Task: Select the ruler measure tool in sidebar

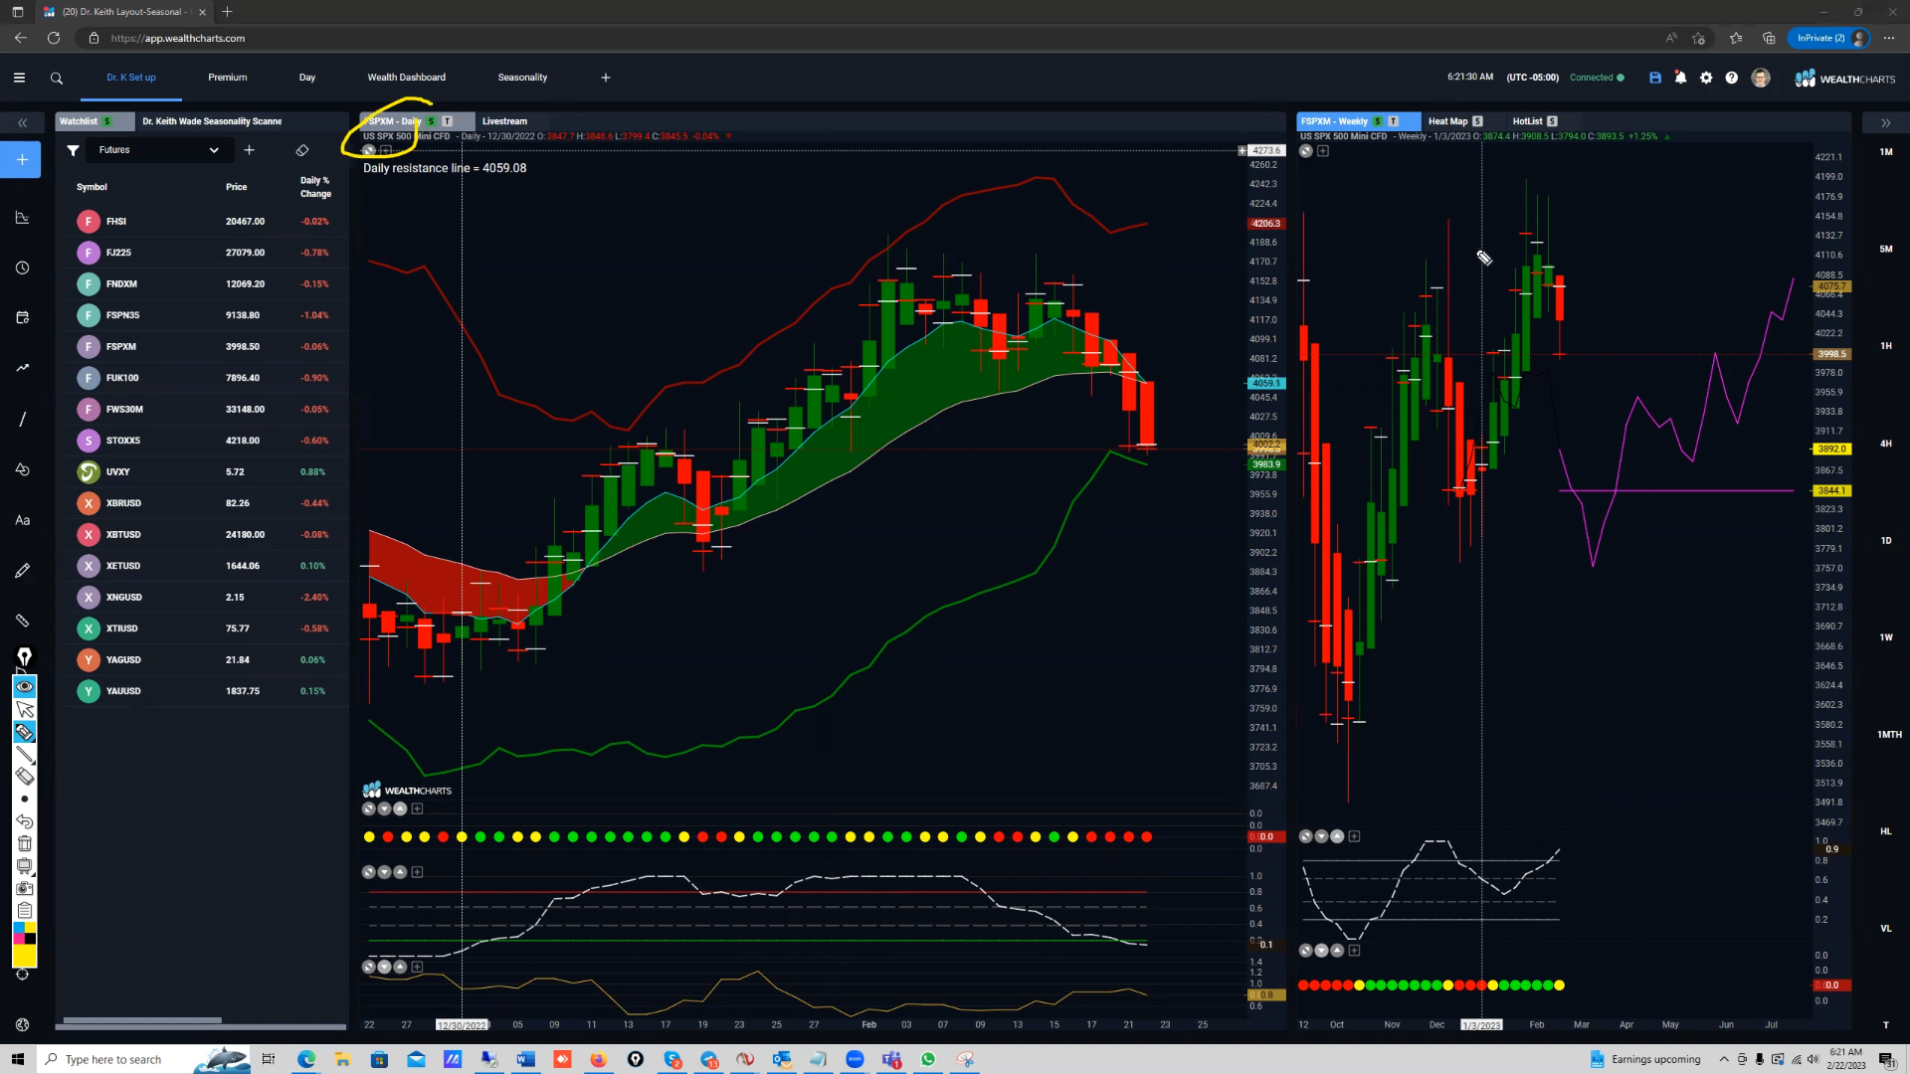Action: tap(23, 621)
